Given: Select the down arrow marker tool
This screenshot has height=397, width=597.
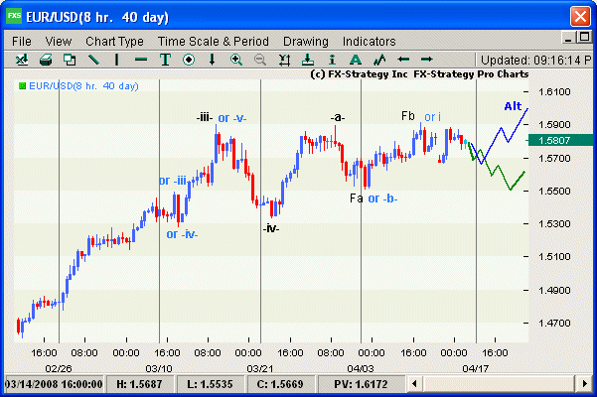Looking at the screenshot, I should pos(212,60).
